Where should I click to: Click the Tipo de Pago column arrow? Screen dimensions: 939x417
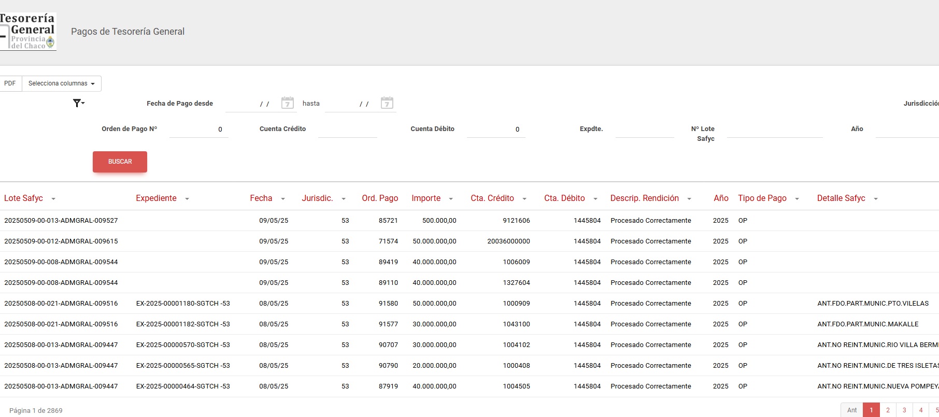point(797,199)
